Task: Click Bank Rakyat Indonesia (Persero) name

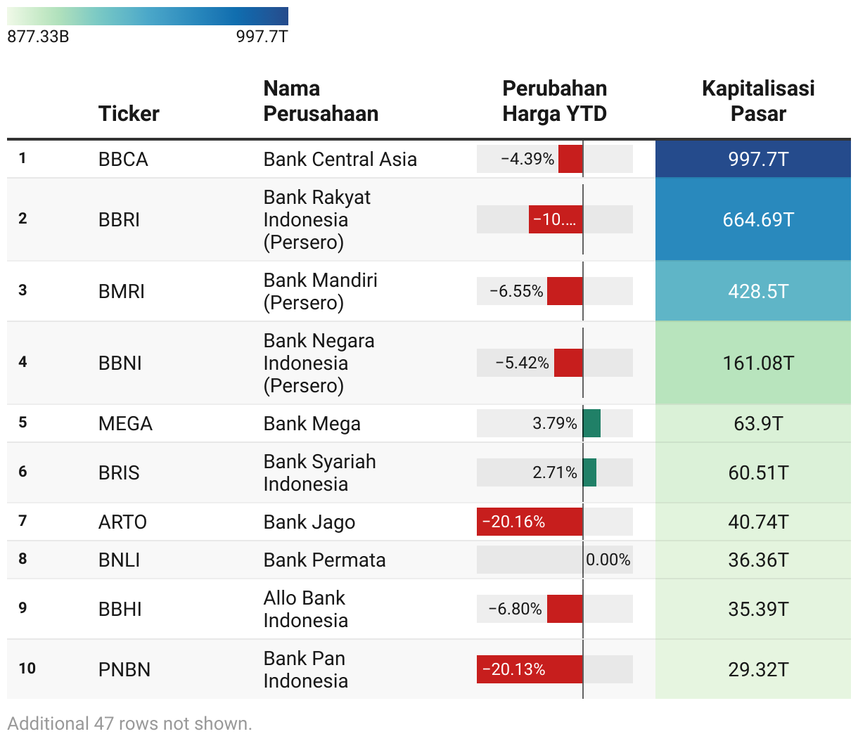Action: (317, 220)
